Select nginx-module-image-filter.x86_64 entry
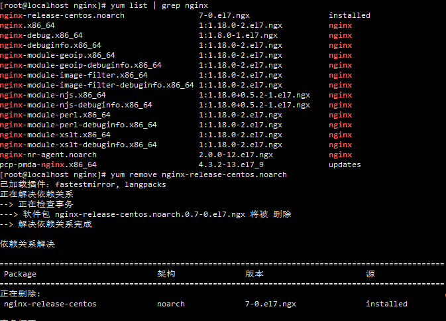This screenshot has width=446, height=321. tap(74, 75)
